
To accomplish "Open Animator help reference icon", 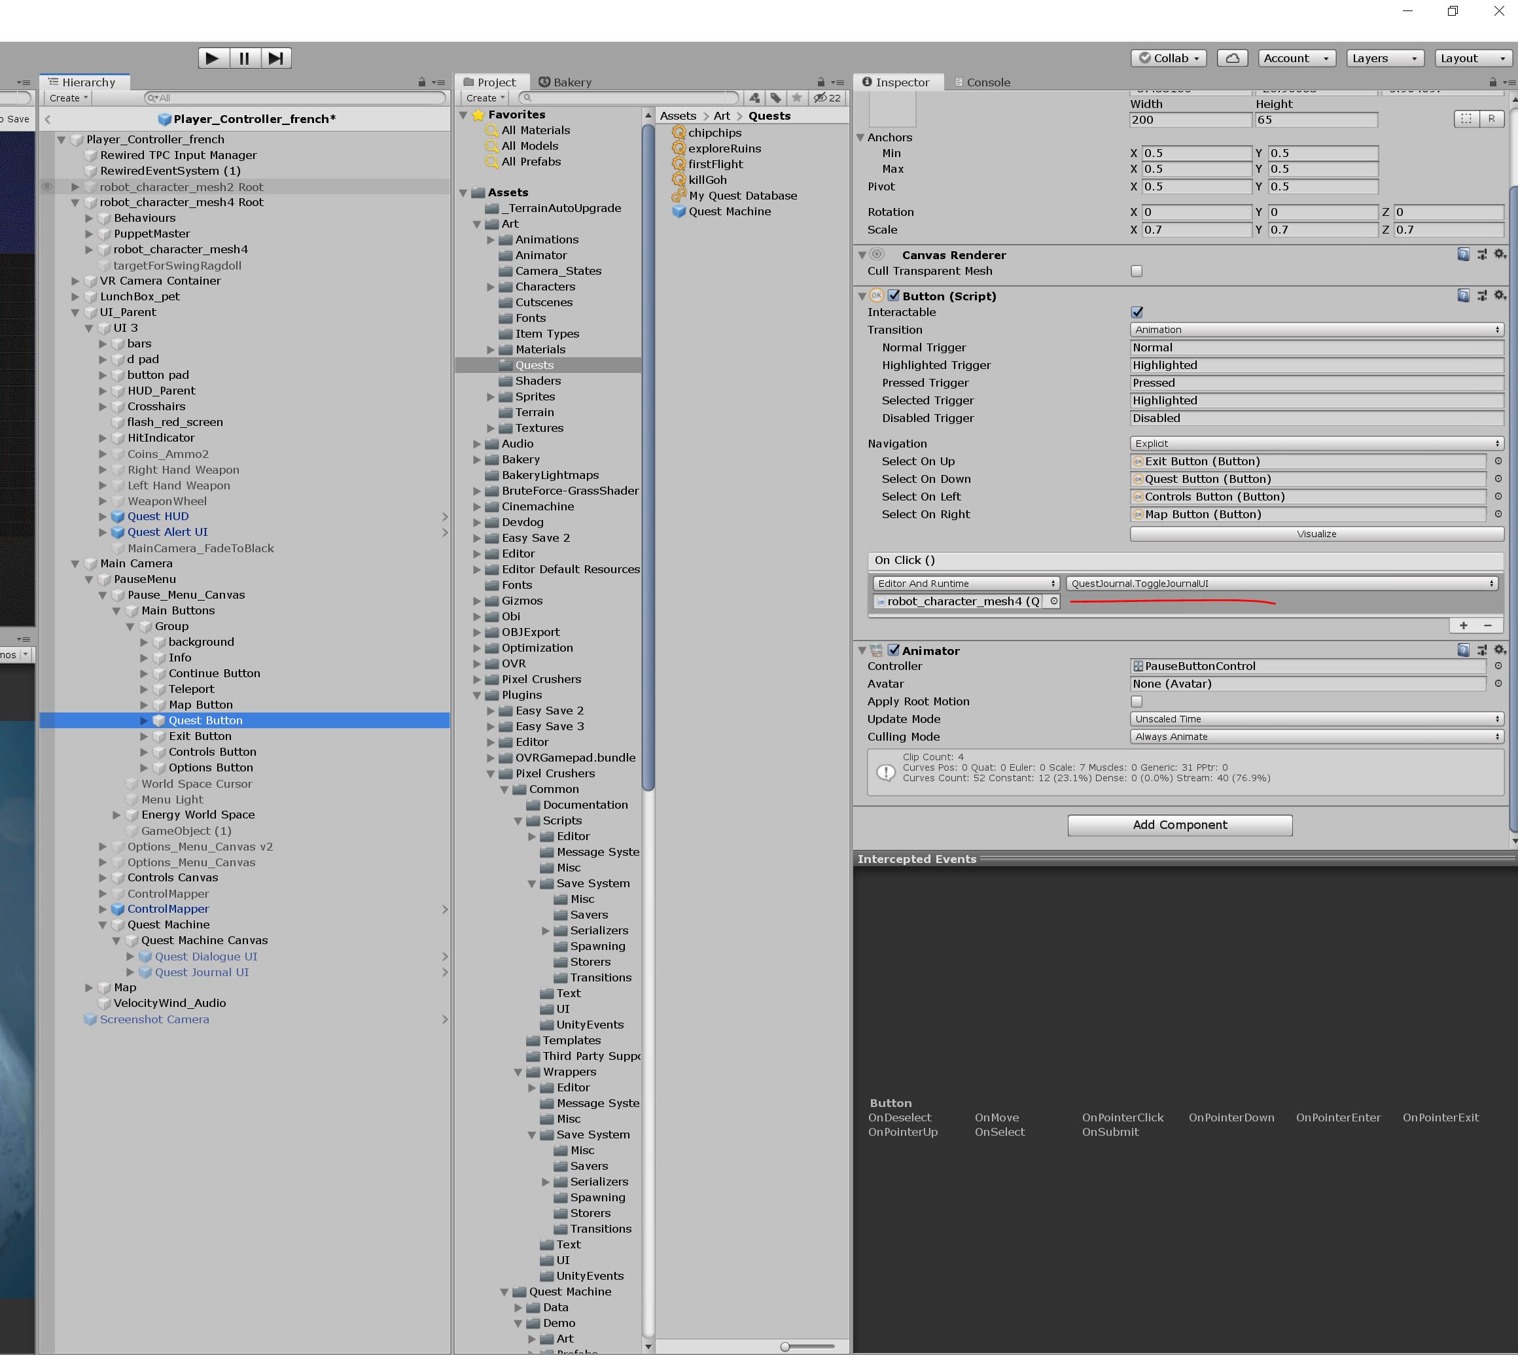I will [1463, 650].
